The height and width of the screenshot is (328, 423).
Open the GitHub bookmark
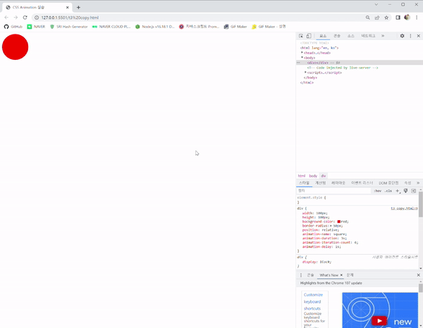tap(13, 27)
